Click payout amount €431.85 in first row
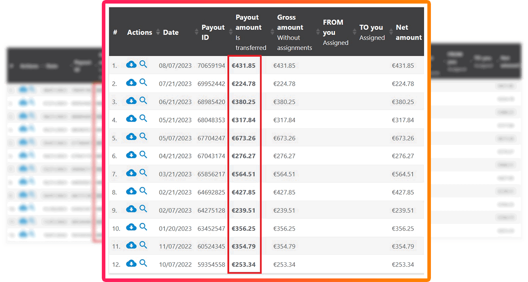The image size is (528, 282). point(243,66)
